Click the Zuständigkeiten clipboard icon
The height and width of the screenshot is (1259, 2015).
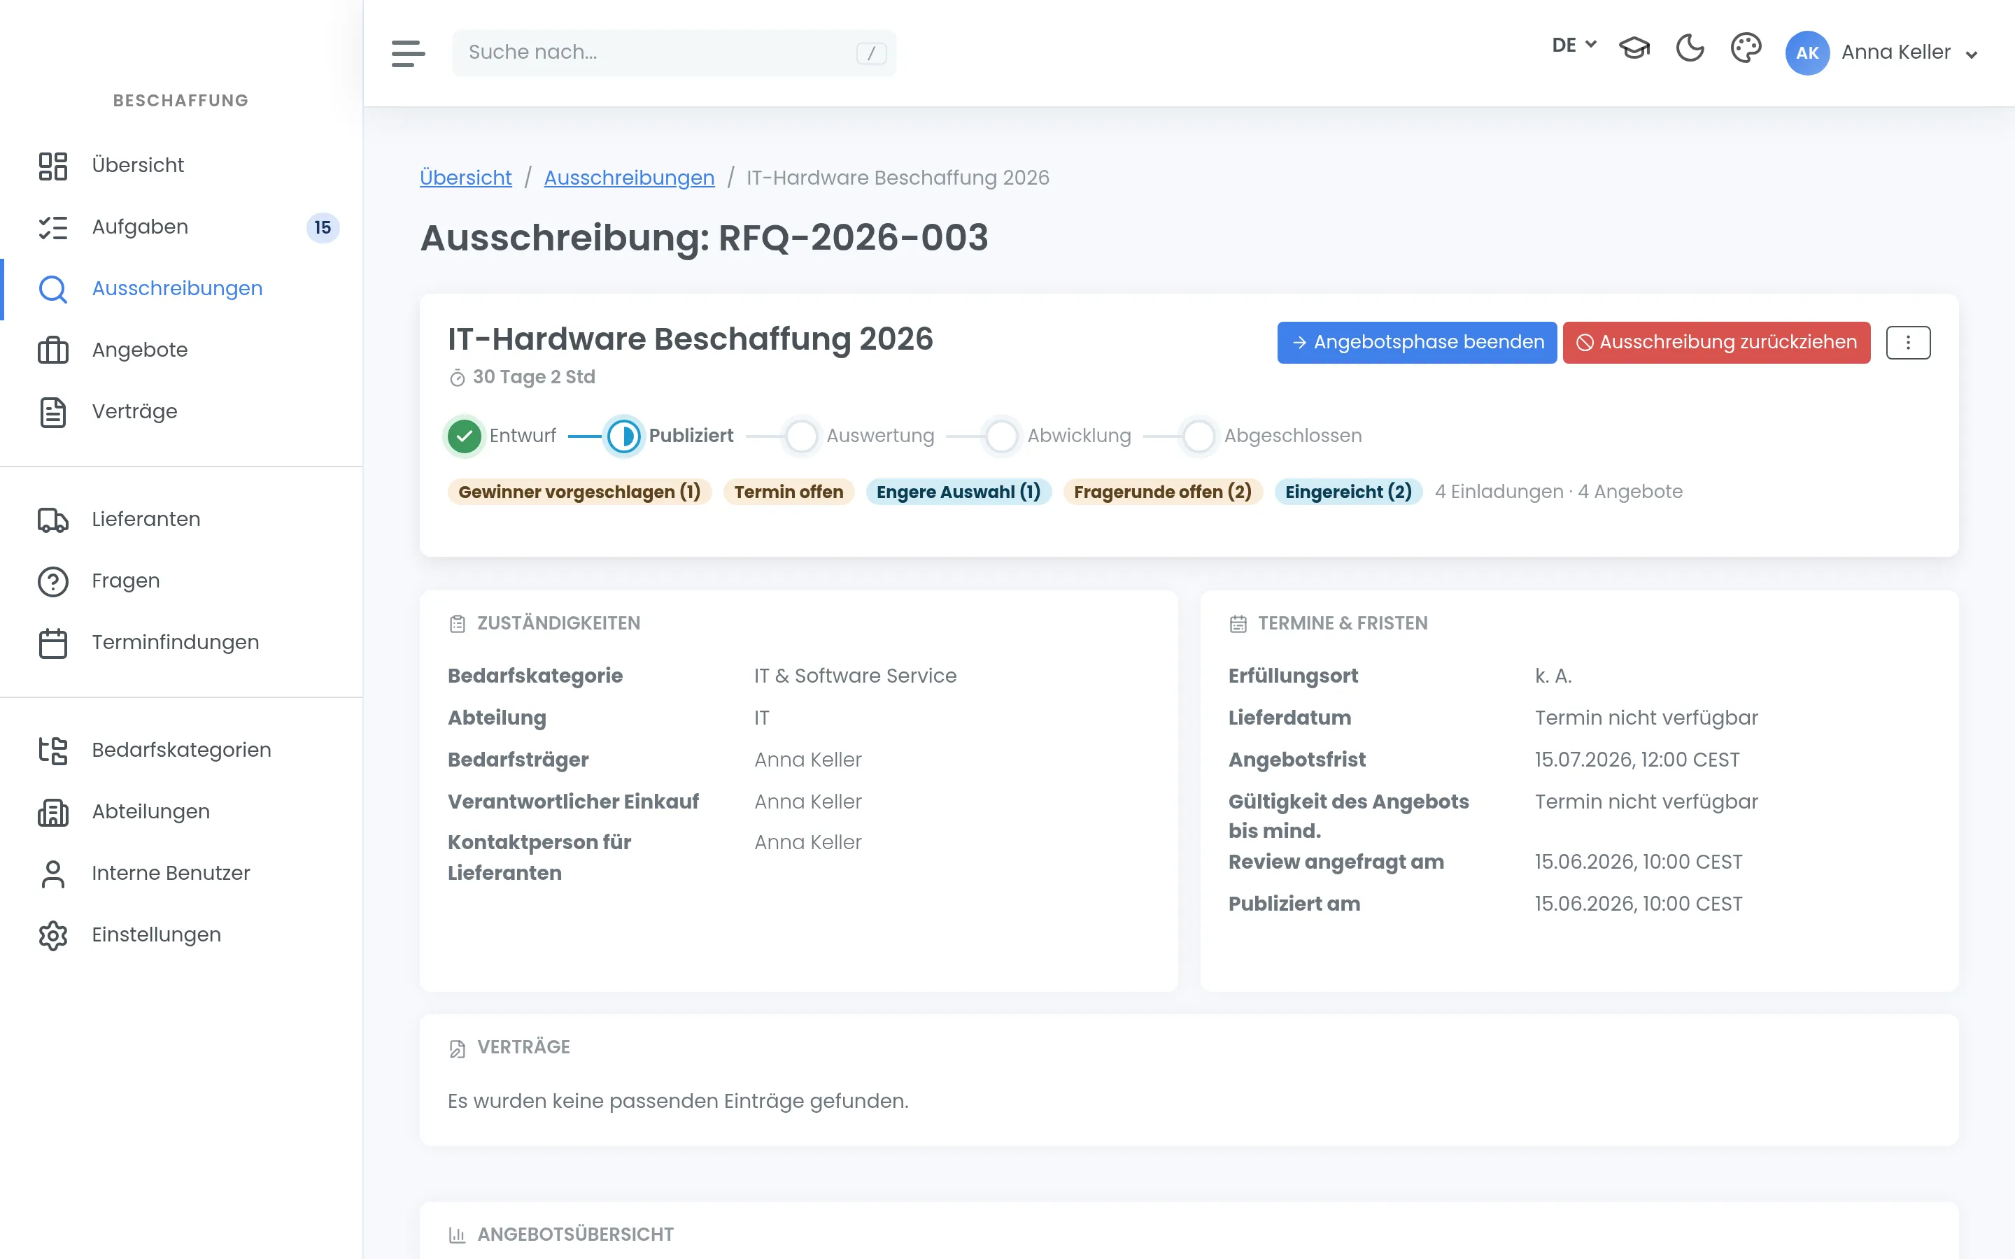pyautogui.click(x=457, y=624)
